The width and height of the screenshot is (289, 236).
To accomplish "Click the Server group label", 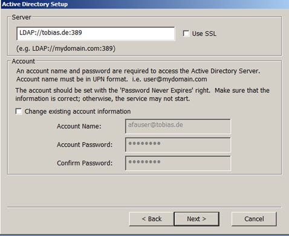I will click(x=21, y=18).
